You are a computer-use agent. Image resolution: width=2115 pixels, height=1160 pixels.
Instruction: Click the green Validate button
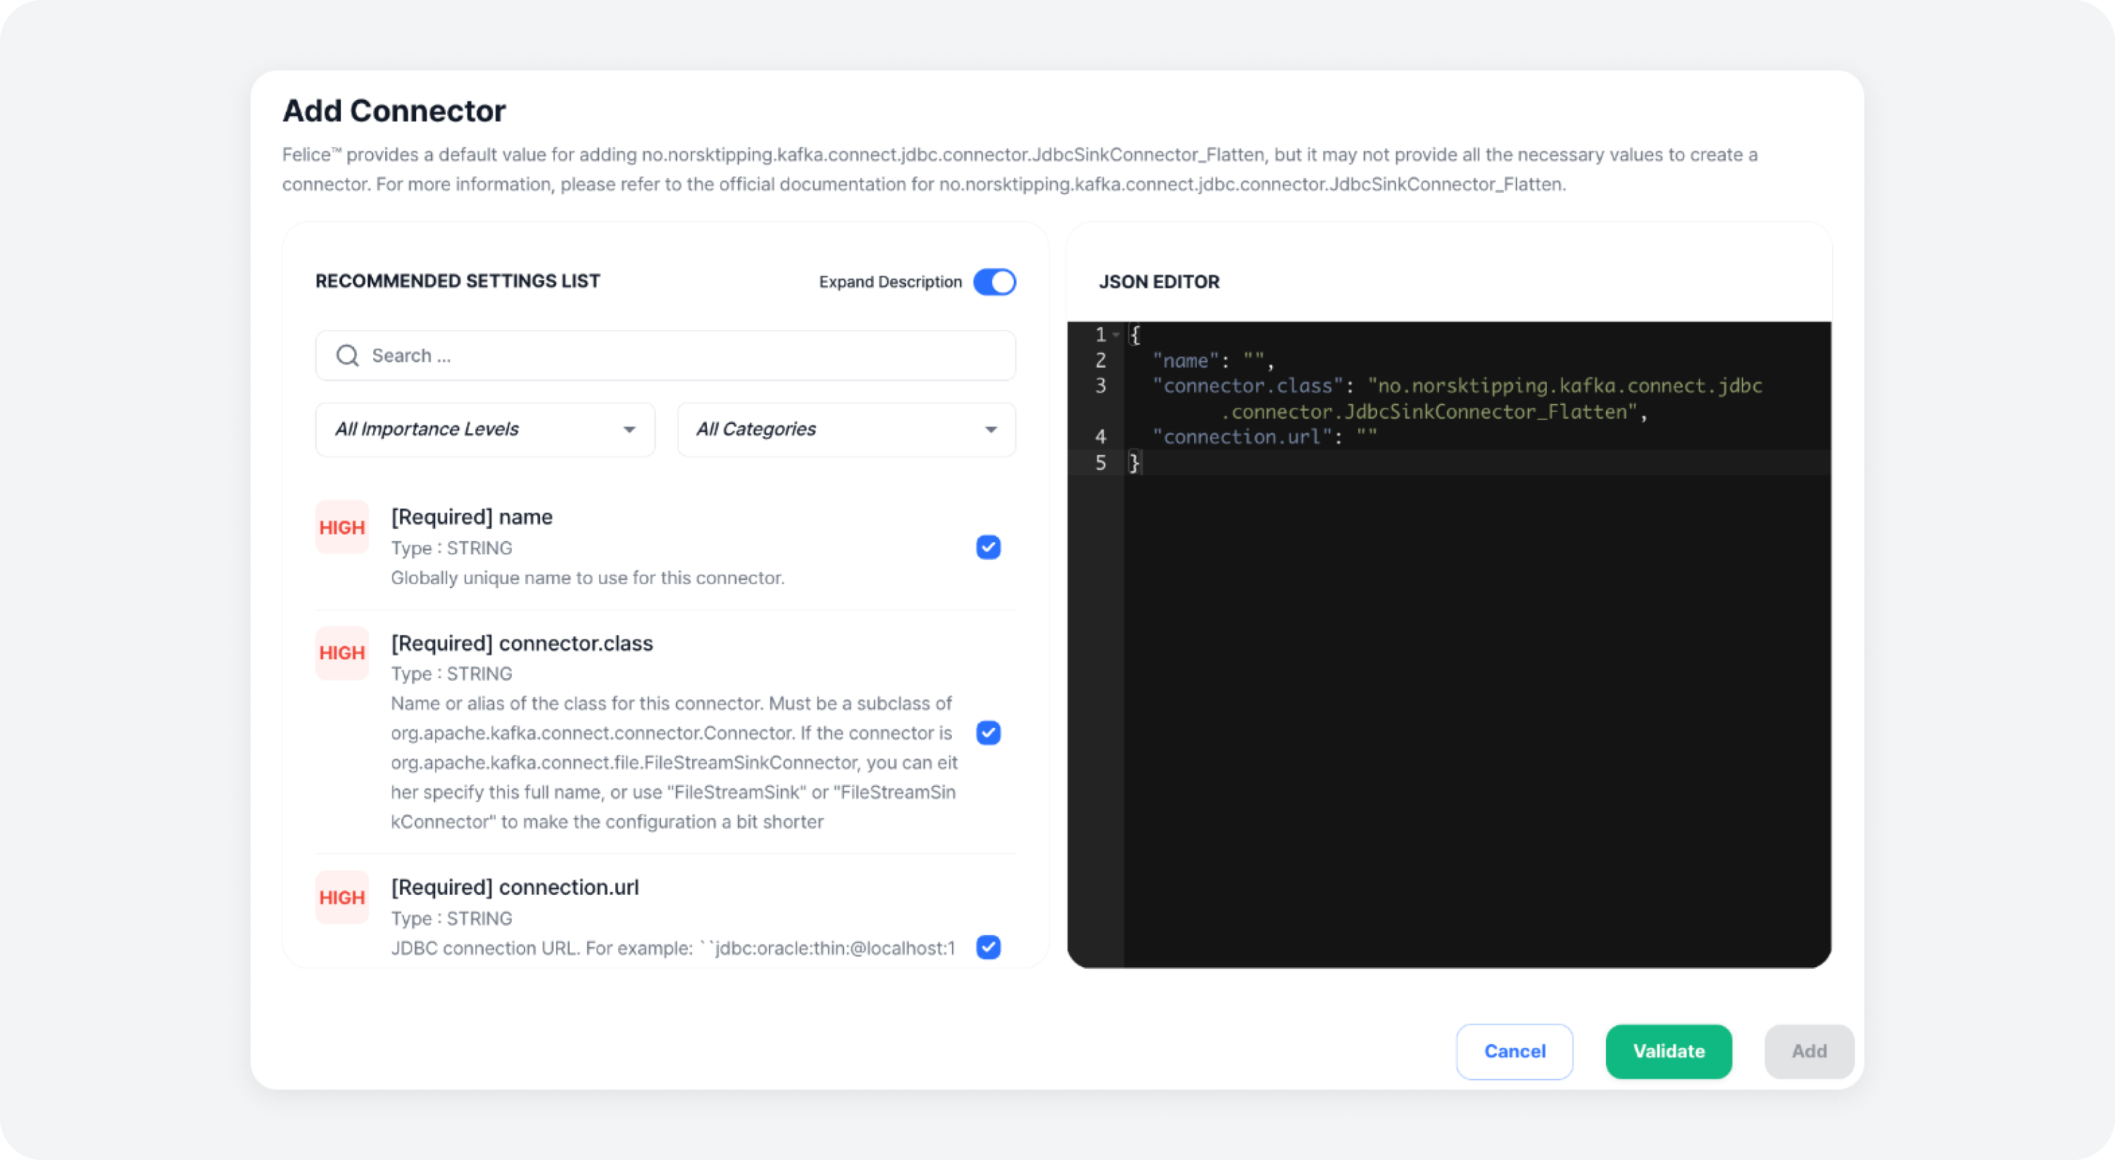(x=1669, y=1051)
